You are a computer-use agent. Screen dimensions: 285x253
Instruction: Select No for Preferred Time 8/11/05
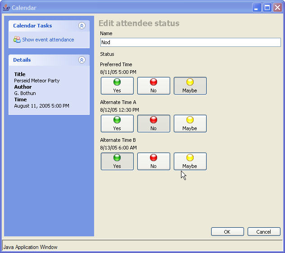(154, 86)
